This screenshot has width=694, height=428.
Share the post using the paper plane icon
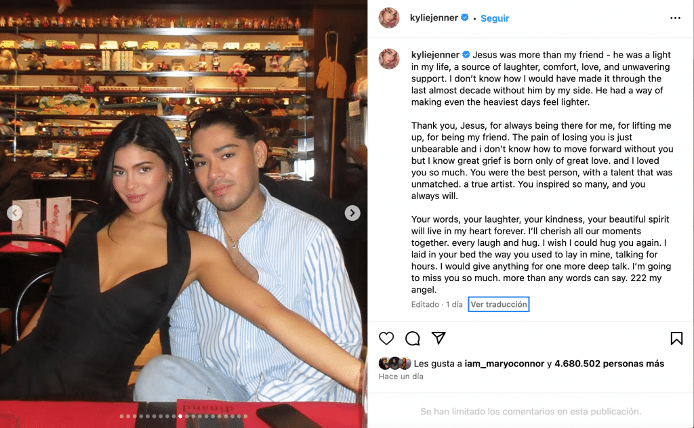[438, 338]
